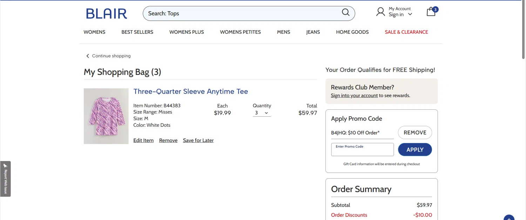Click the account profile icon
Image resolution: width=526 pixels, height=220 pixels.
pyautogui.click(x=380, y=12)
